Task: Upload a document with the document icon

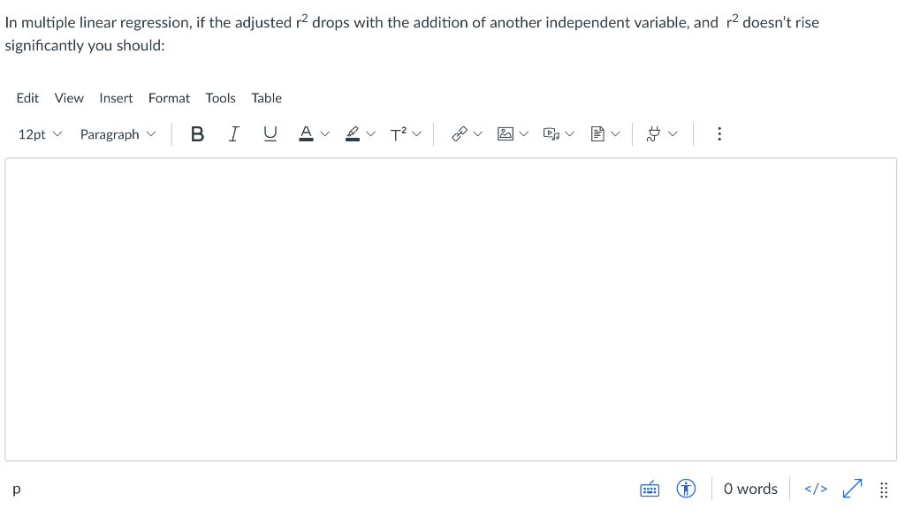Action: (x=598, y=133)
